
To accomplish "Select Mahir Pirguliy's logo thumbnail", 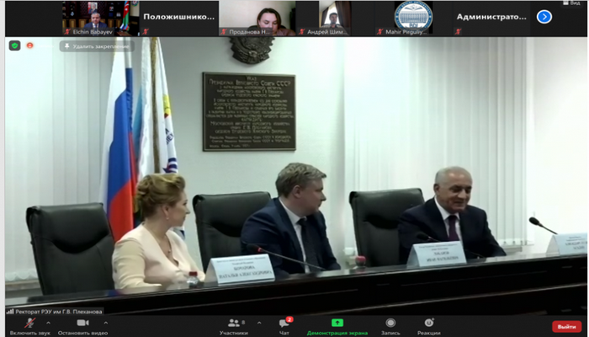I will [x=412, y=18].
